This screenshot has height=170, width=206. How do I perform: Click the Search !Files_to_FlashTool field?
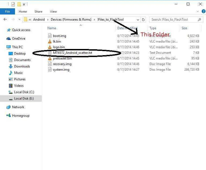click(x=176, y=20)
